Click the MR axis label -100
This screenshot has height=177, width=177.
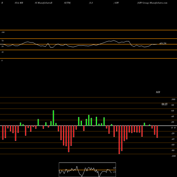pyautogui.click(x=173, y=156)
